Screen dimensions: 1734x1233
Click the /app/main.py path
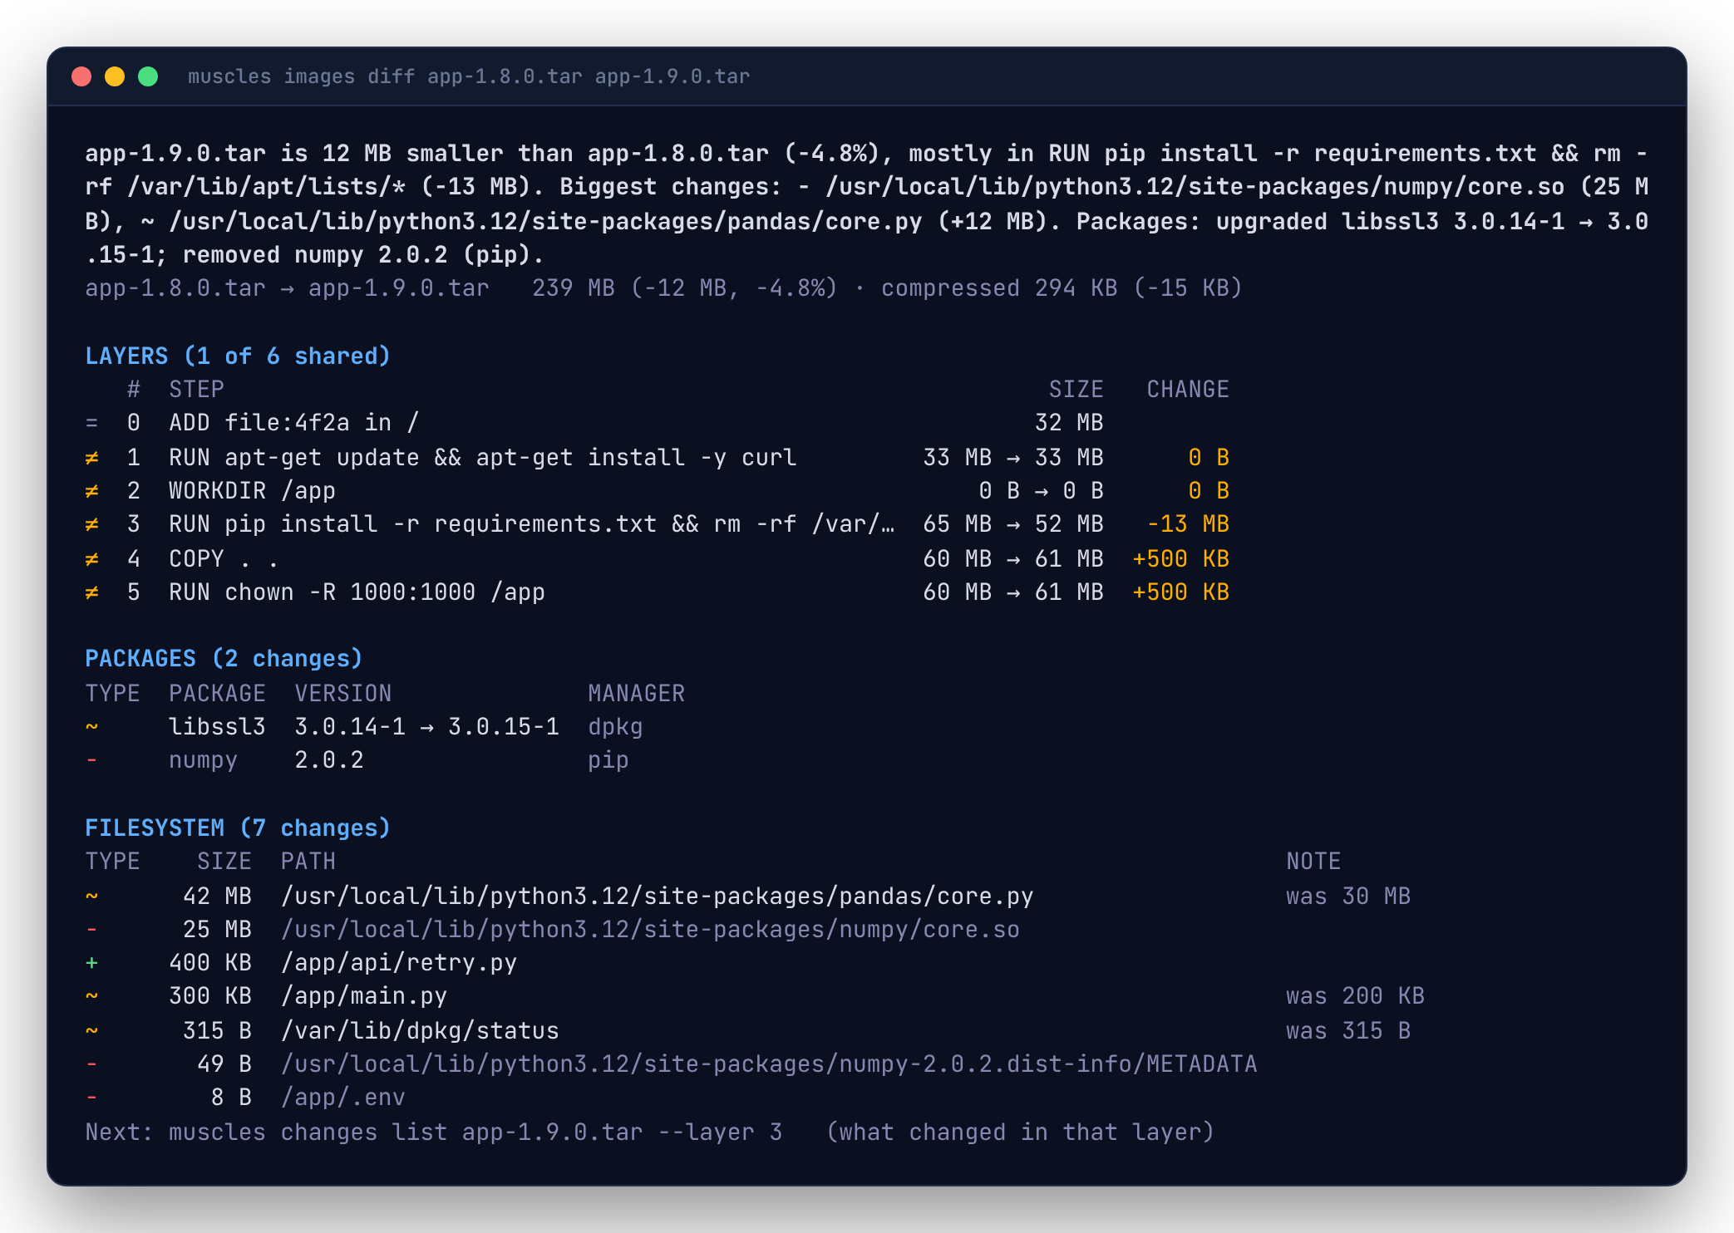pyautogui.click(x=364, y=996)
